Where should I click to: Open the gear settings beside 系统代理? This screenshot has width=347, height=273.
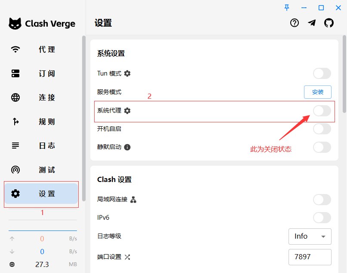pos(127,111)
